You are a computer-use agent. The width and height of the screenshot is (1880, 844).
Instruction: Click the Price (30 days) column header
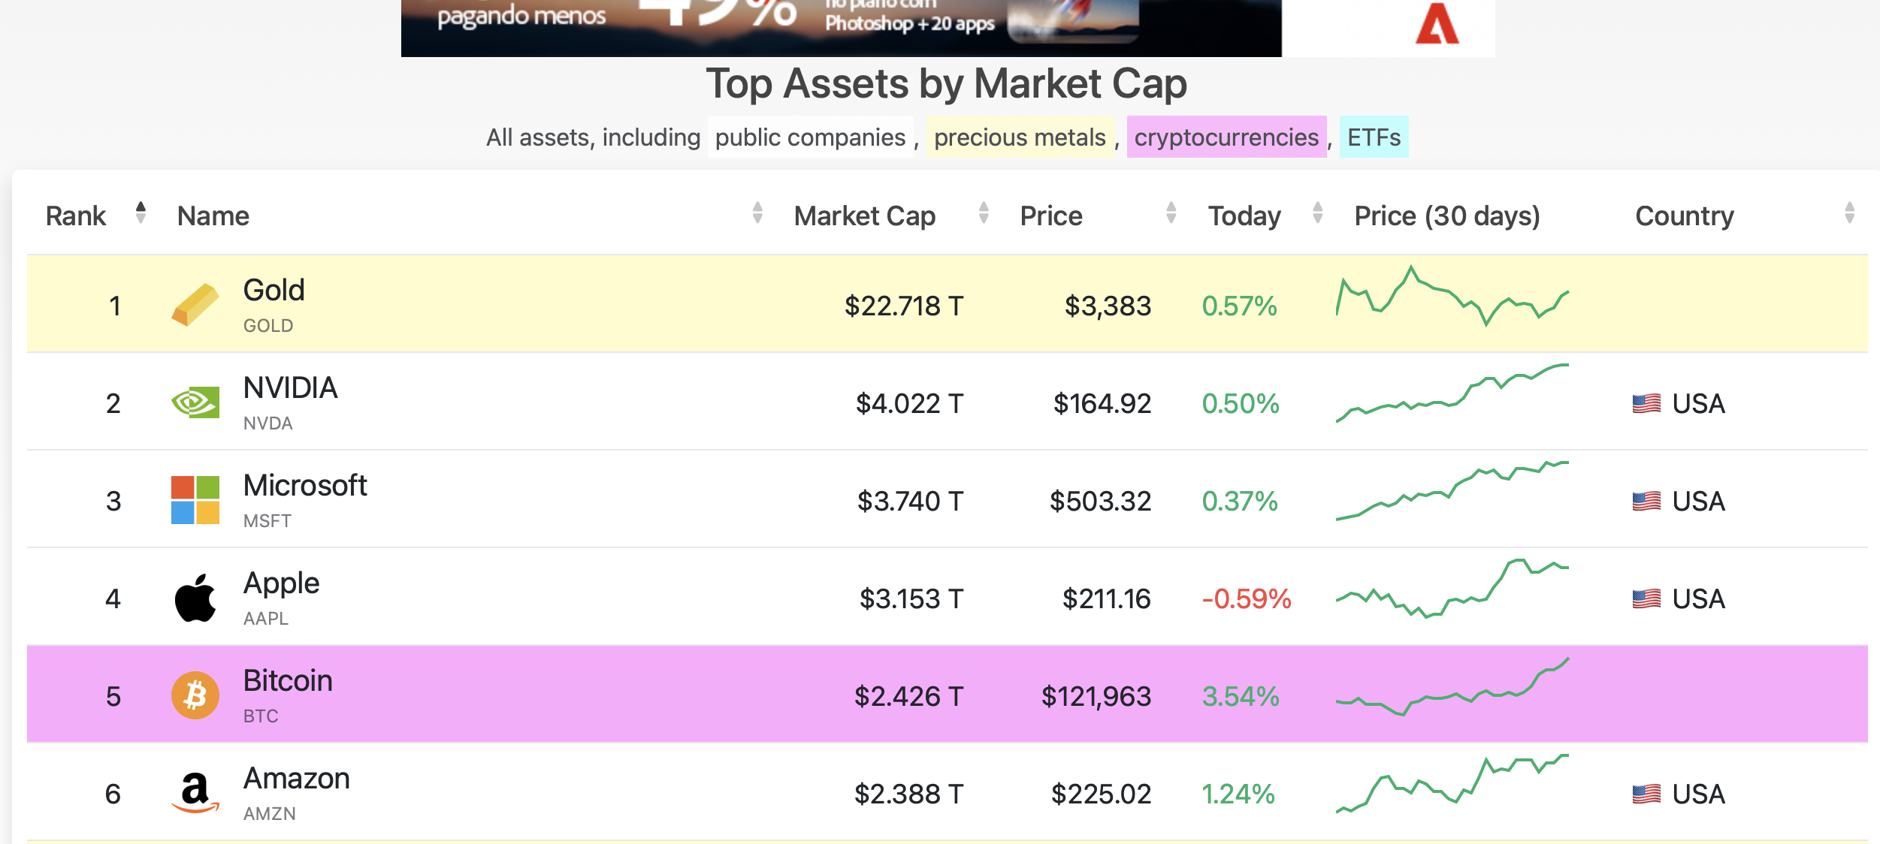tap(1447, 216)
